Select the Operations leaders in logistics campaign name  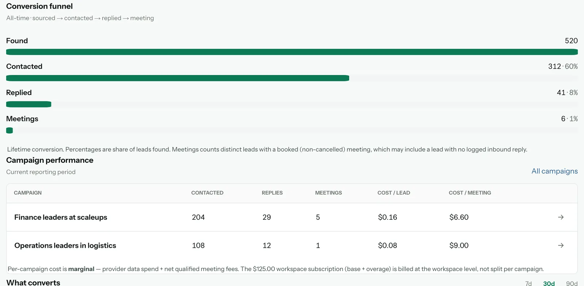65,246
